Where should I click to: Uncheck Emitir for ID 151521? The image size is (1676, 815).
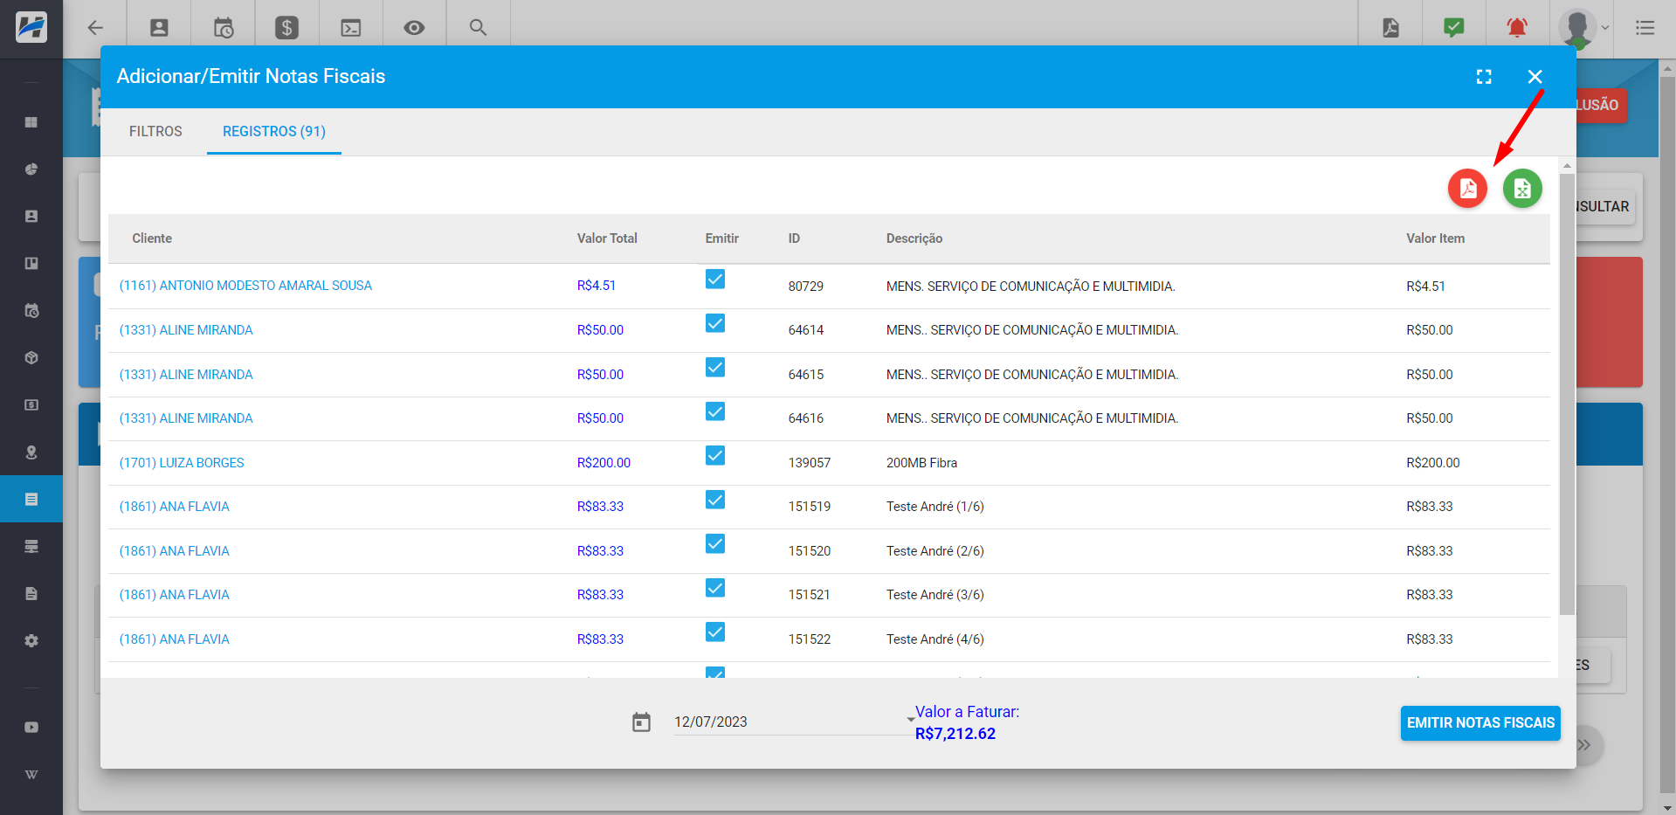click(x=715, y=588)
